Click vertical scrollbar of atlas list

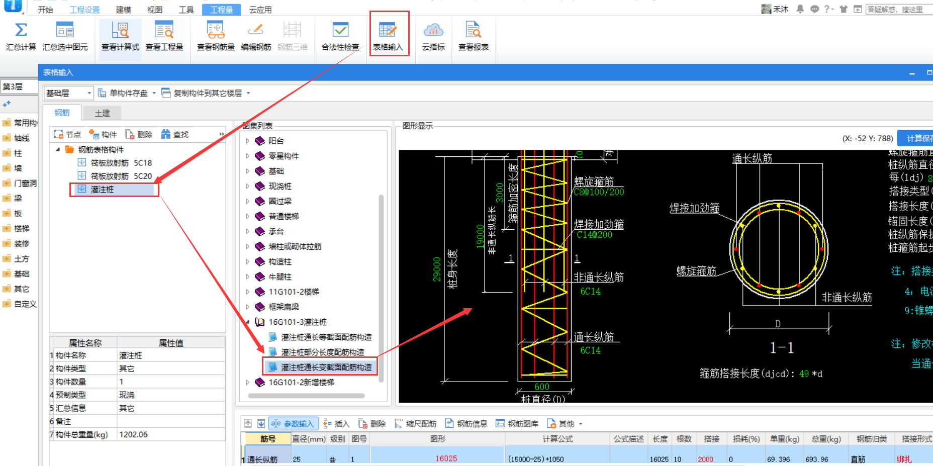tap(381, 289)
